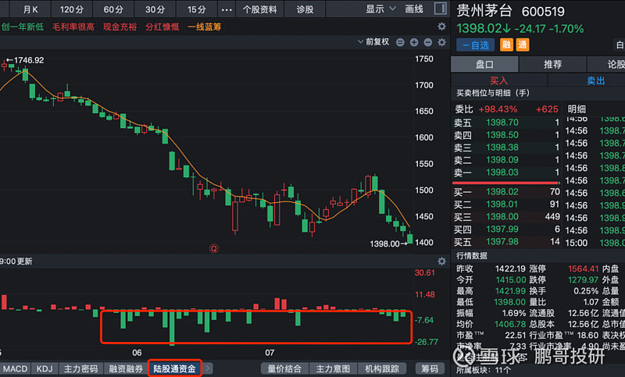
Task: Click the 创一年新低 tag
Action: coord(23,27)
